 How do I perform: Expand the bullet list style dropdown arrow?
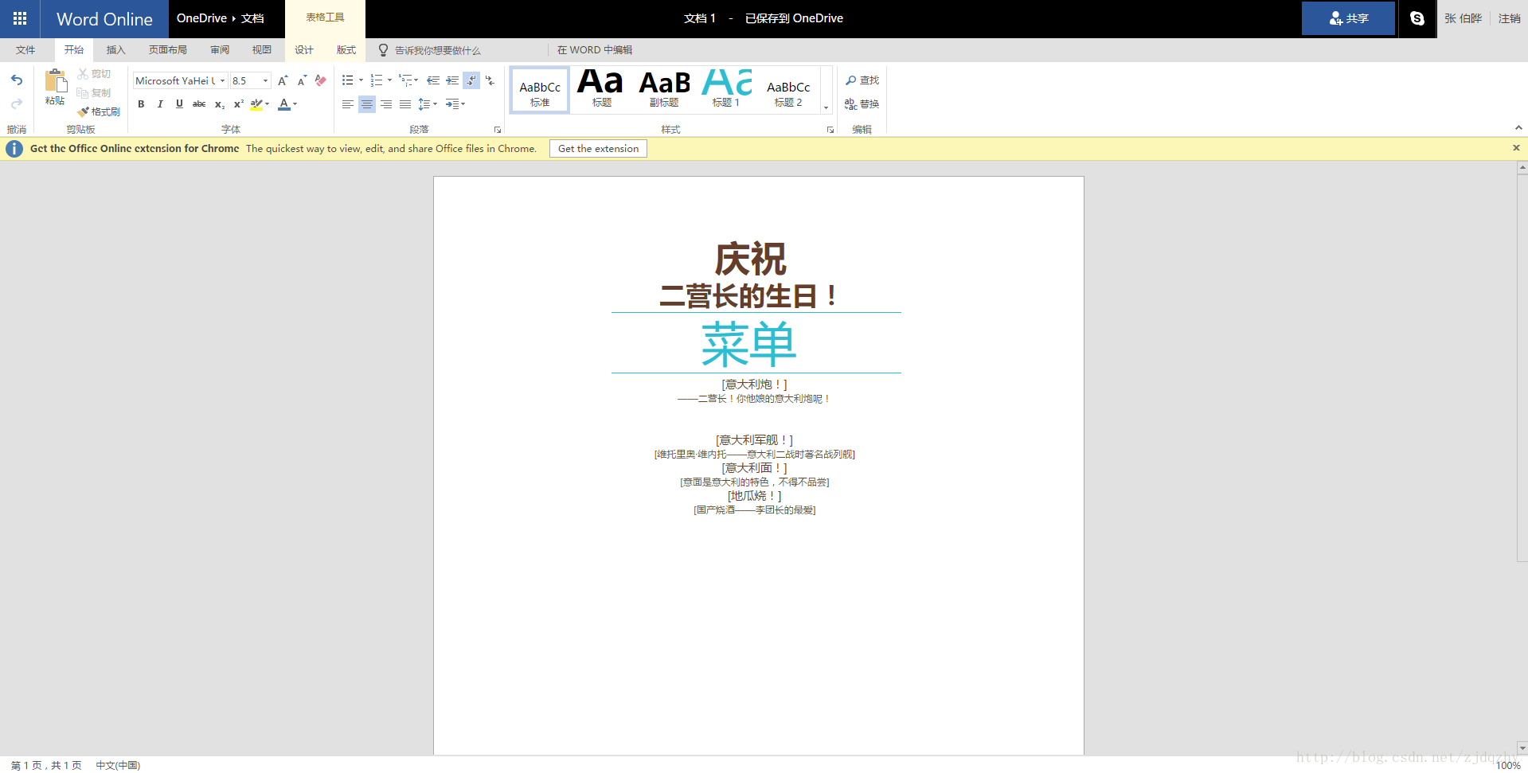click(x=361, y=80)
